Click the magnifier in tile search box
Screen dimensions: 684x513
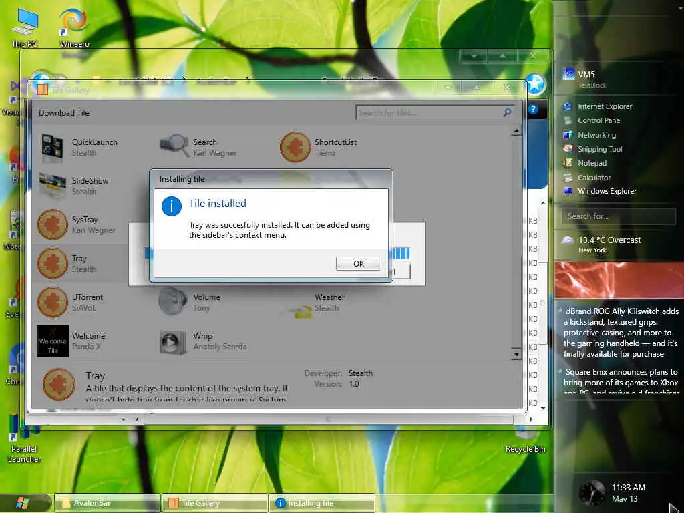coord(508,112)
